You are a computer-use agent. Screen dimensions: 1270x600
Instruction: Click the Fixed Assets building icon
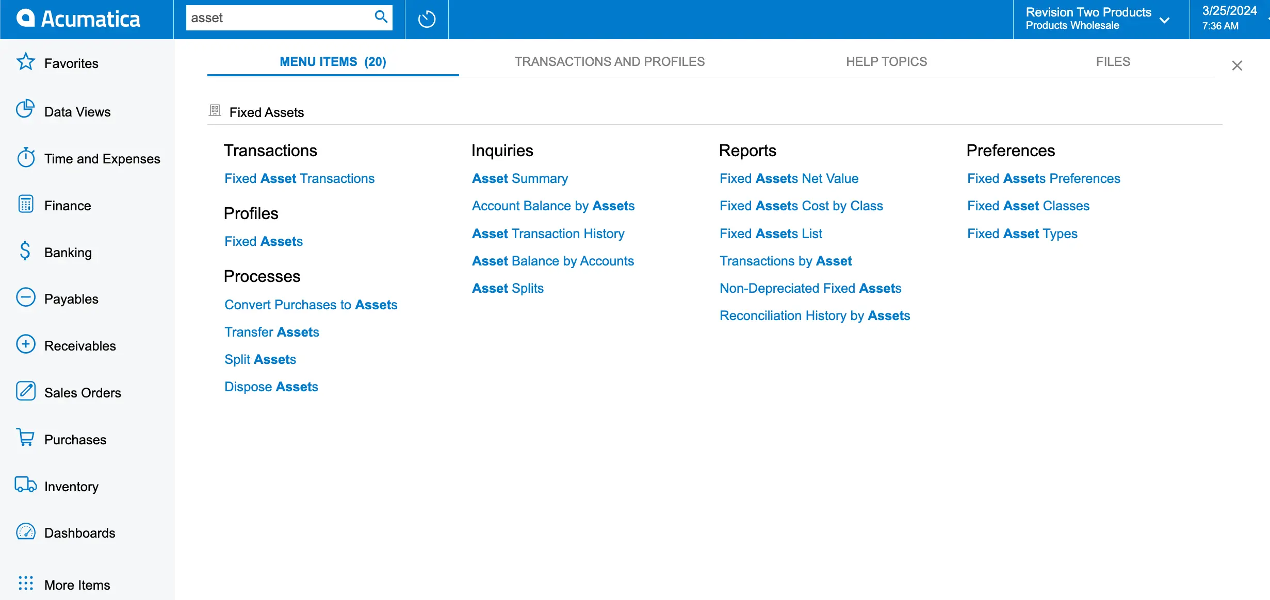pyautogui.click(x=215, y=110)
